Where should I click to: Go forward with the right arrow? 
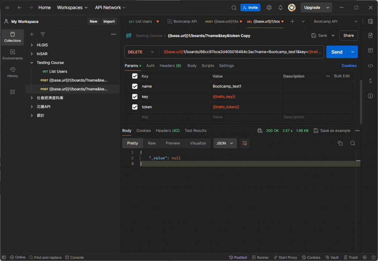pos(31,8)
